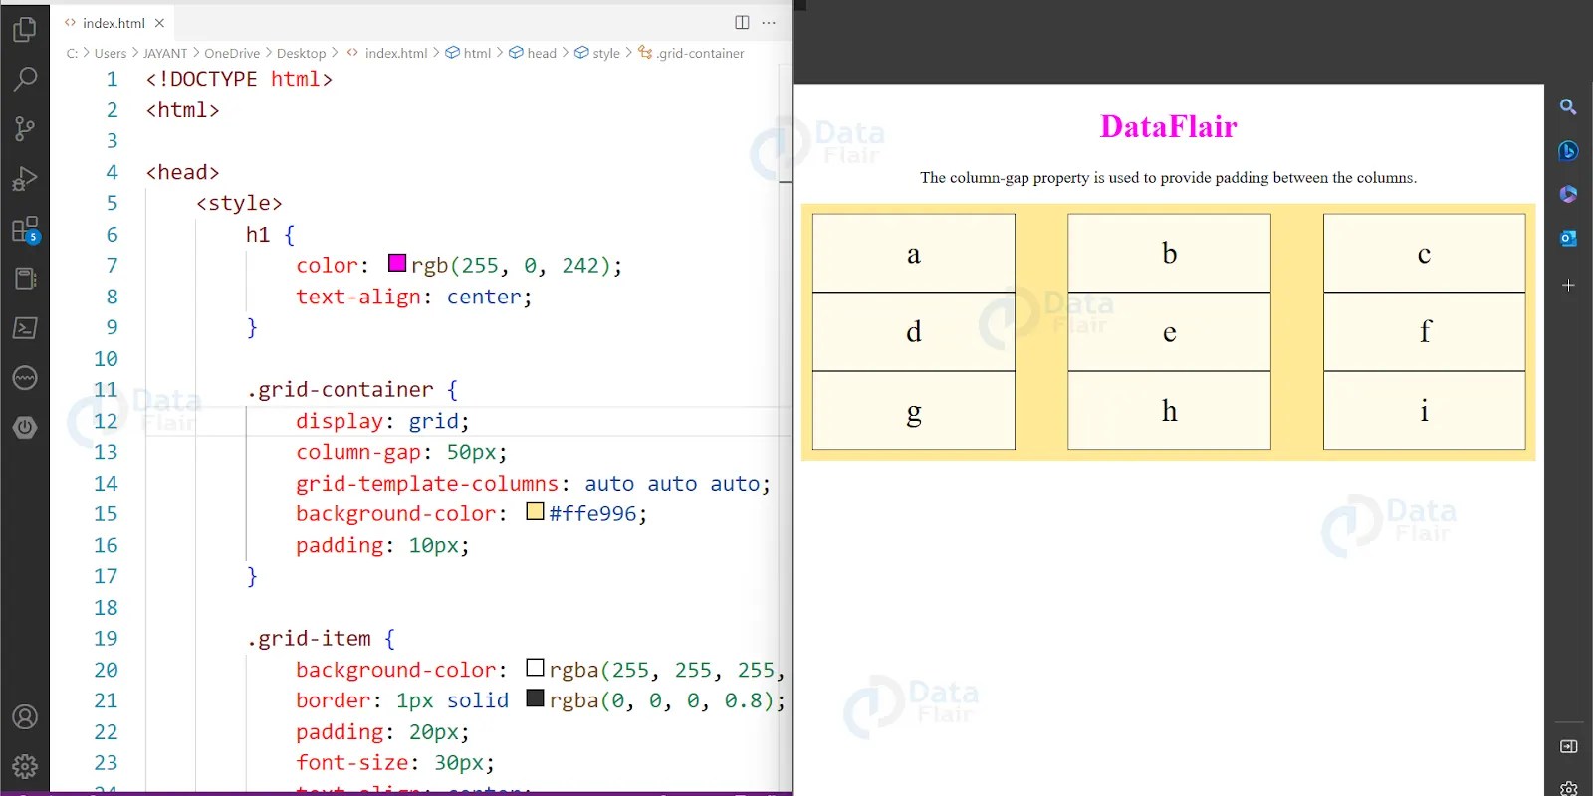The height and width of the screenshot is (796, 1593).
Task: Open the Search view in the activity bar
Action: point(25,79)
